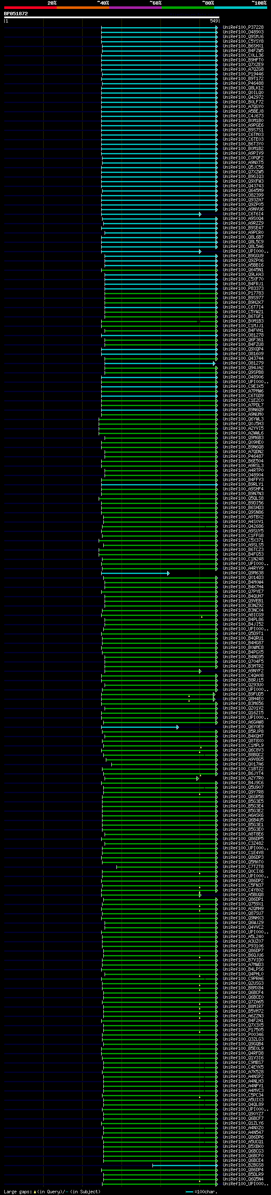Screen dimensions: 271x1195
Task: Select hit UniRef100_B2BGS8
Action: coord(243,1165)
